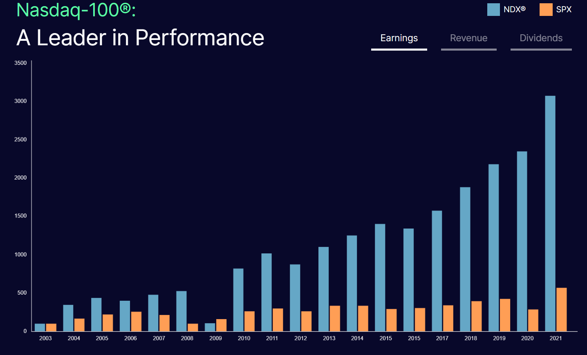Select the orange SPX bar for 2021
Screen dimensions: 587x355
coord(562,309)
